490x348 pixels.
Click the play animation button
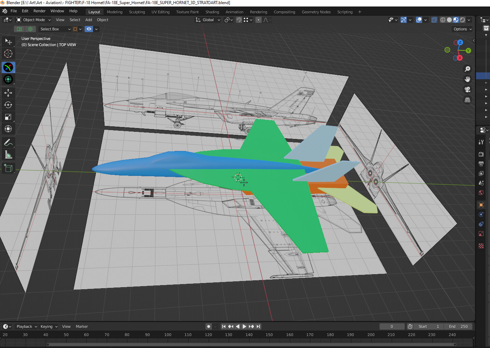pos(244,326)
